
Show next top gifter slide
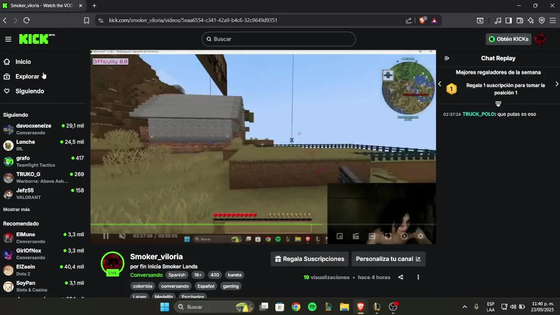coord(557,84)
